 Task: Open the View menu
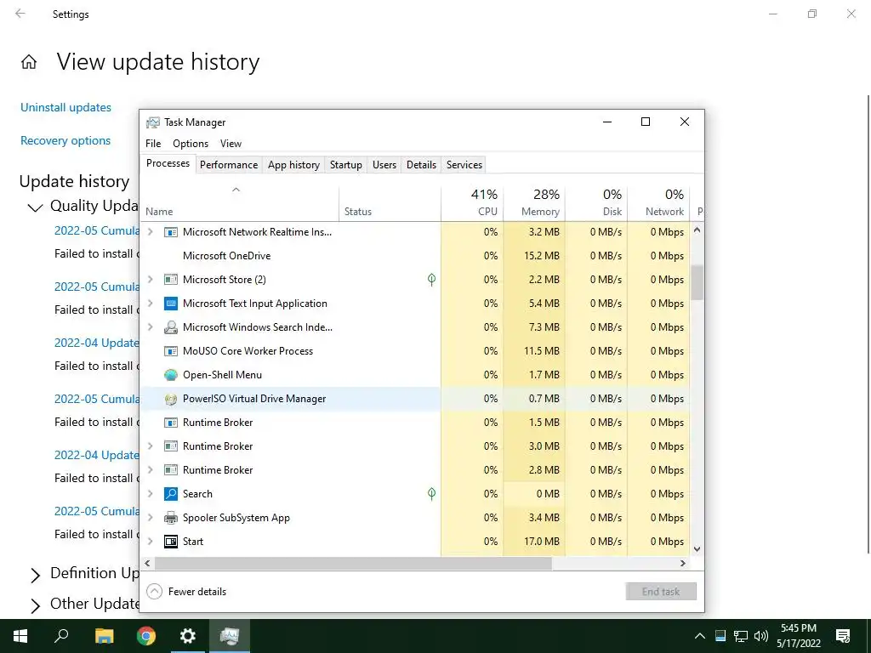tap(231, 143)
